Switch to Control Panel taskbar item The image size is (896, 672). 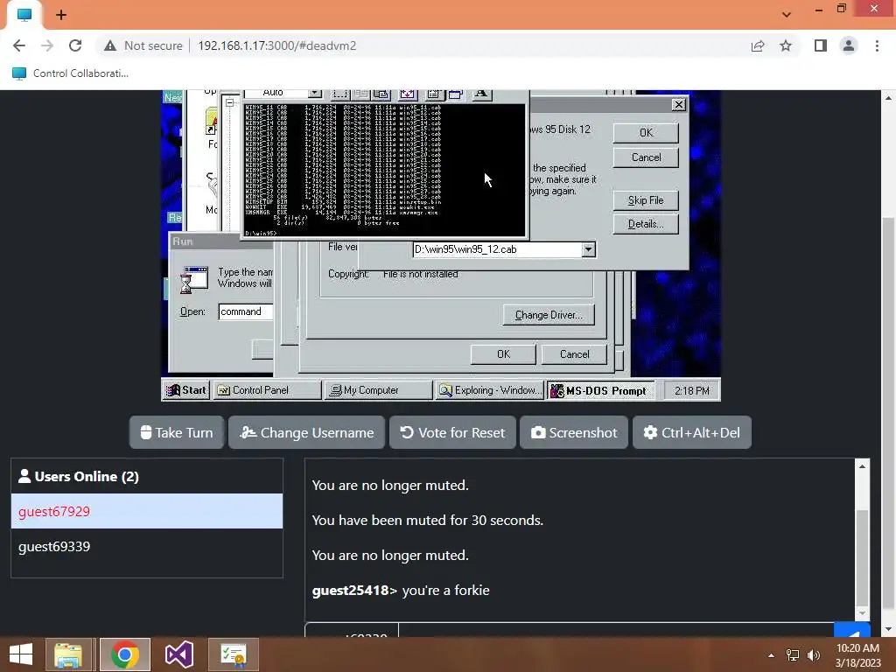(268, 390)
